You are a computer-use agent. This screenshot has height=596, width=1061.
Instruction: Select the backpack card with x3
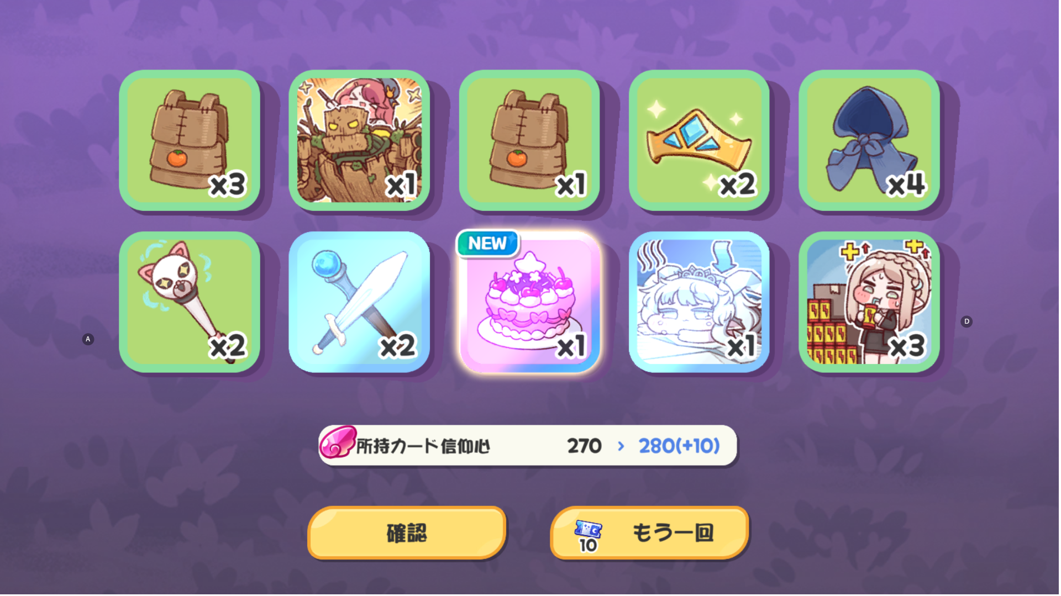pos(190,140)
